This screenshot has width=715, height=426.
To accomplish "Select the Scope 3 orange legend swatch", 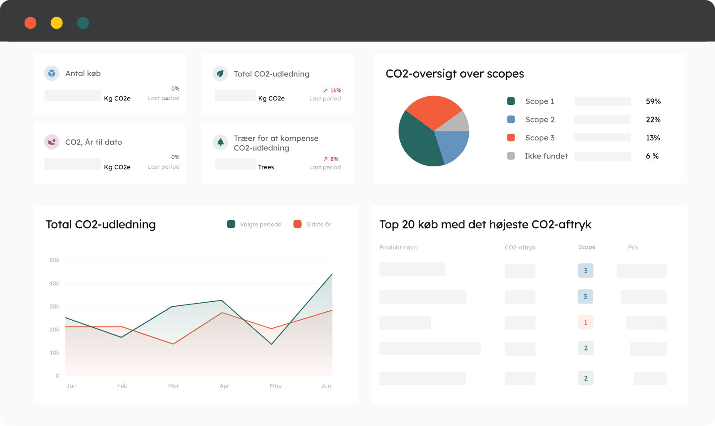I will pos(511,138).
